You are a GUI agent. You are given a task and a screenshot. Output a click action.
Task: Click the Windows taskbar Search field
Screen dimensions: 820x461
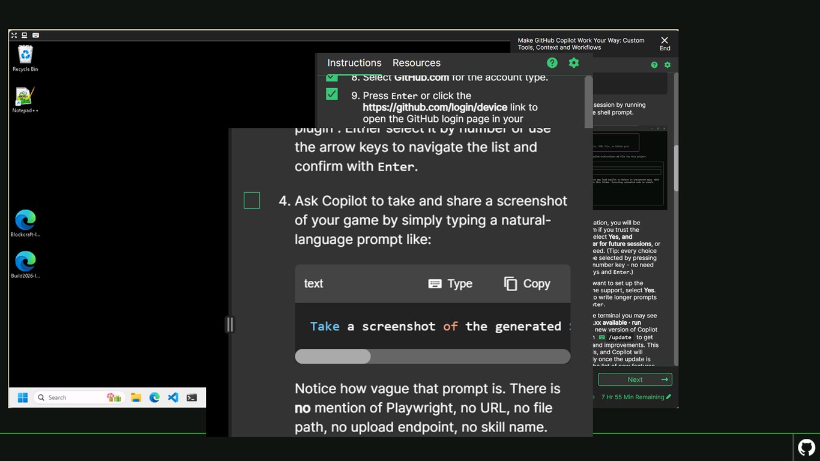72,397
